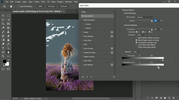Select the Brush tool
The height and width of the screenshot is (100, 179).
3,32
